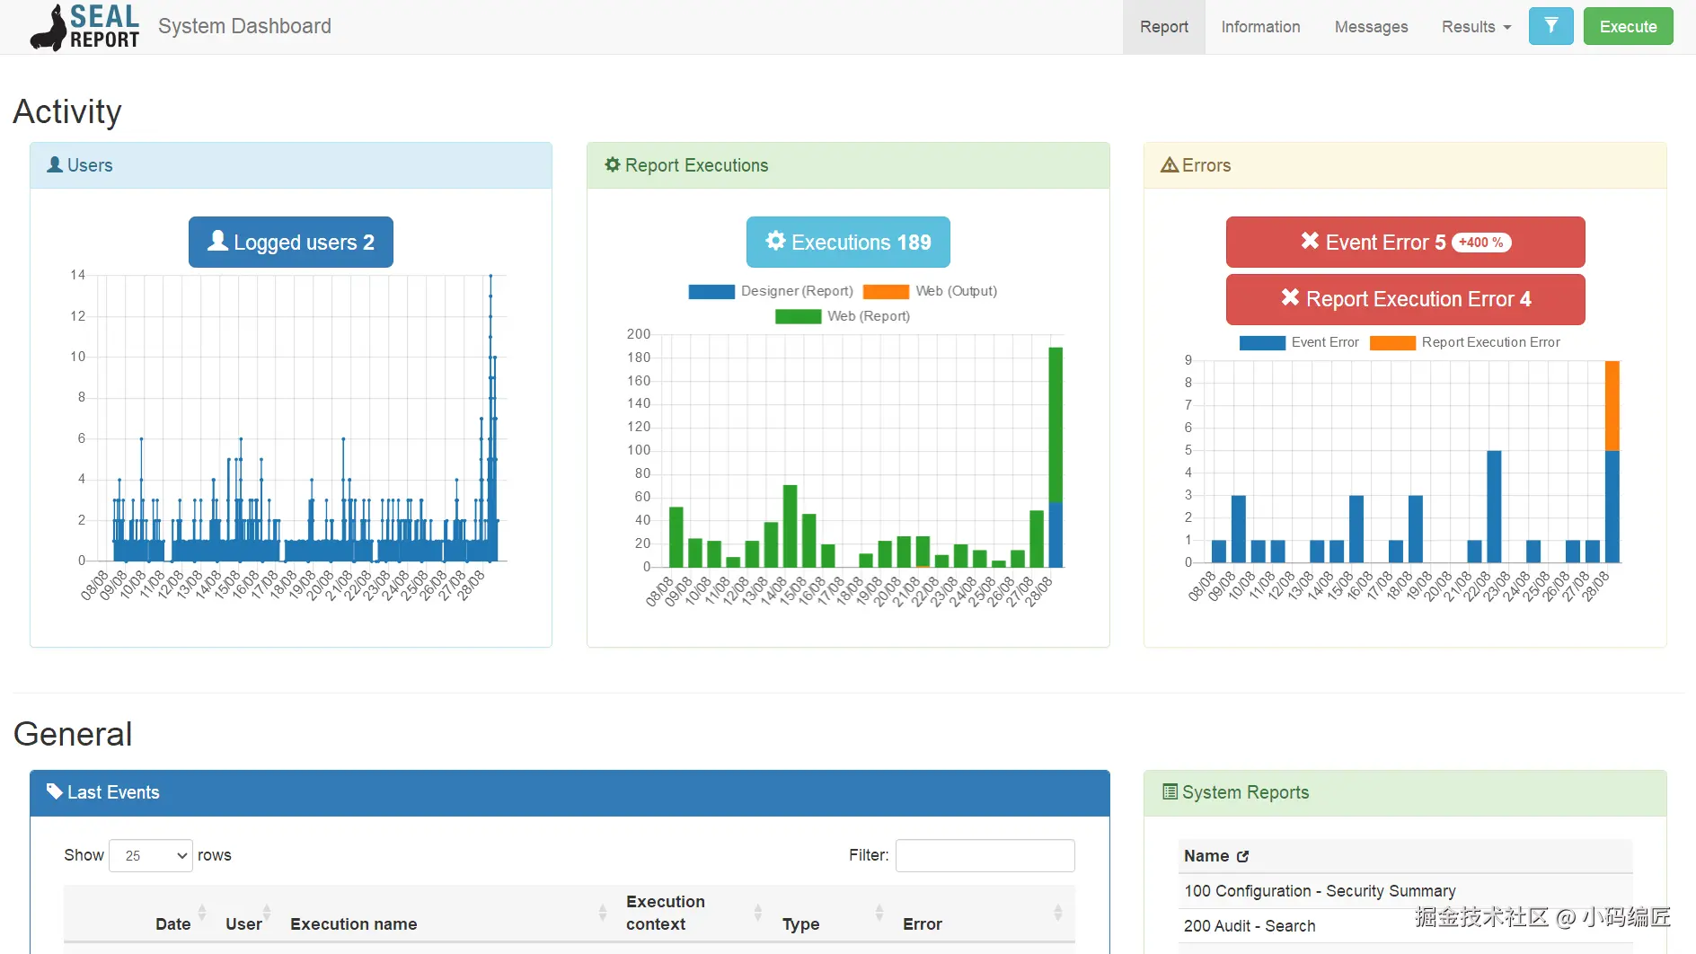Open the Show rows count dropdown
1696x954 pixels.
coord(151,855)
